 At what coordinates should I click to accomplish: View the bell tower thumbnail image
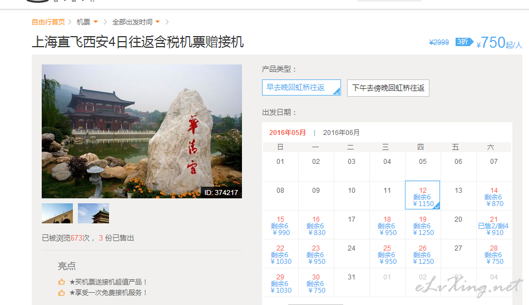pyautogui.click(x=93, y=213)
